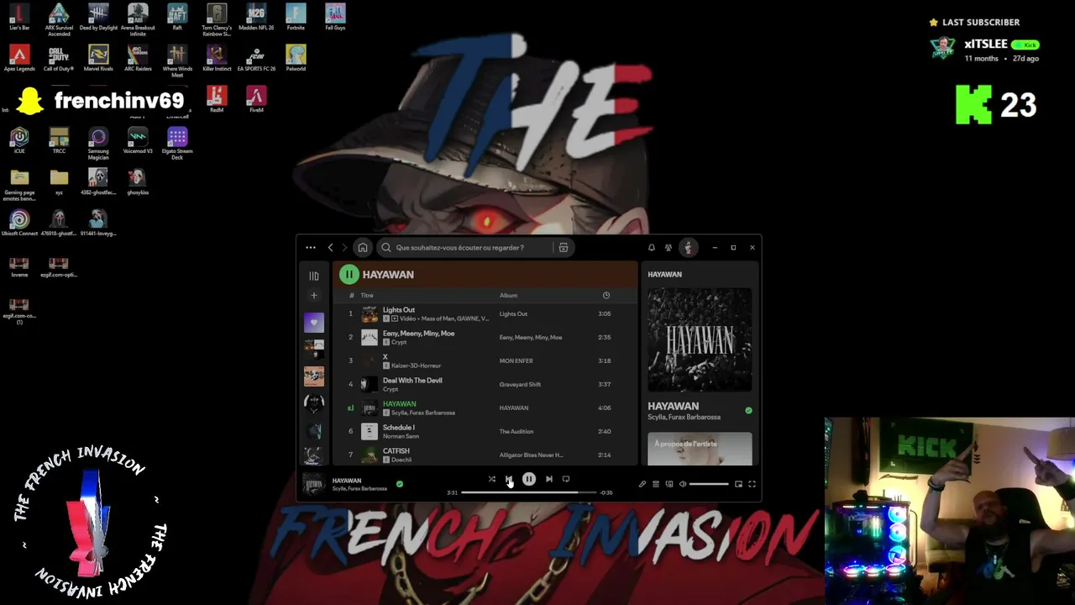
Task: Open the iCUE desktop shortcut
Action: pos(19,140)
